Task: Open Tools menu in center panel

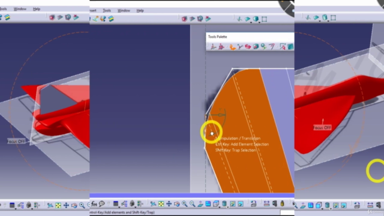Action: point(107,11)
